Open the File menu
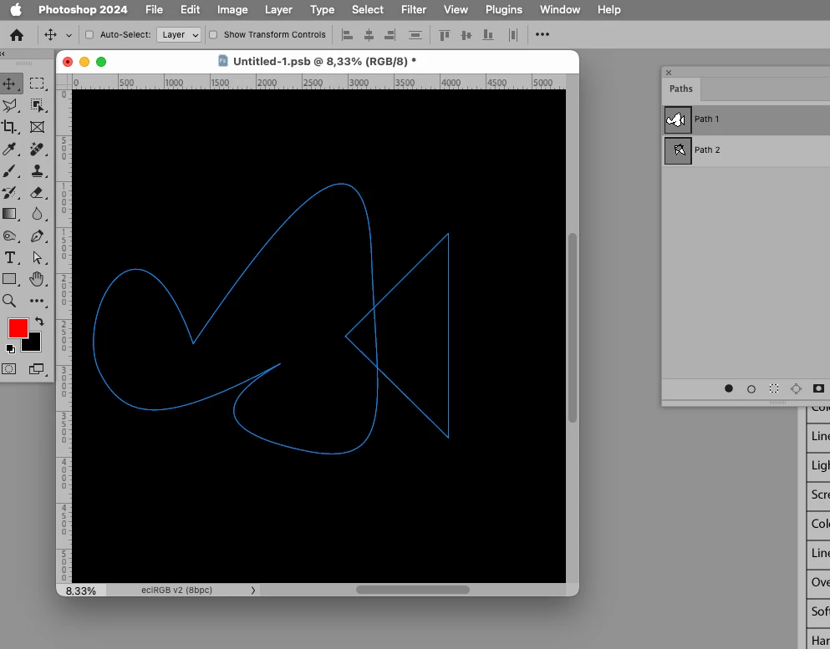 [154, 9]
